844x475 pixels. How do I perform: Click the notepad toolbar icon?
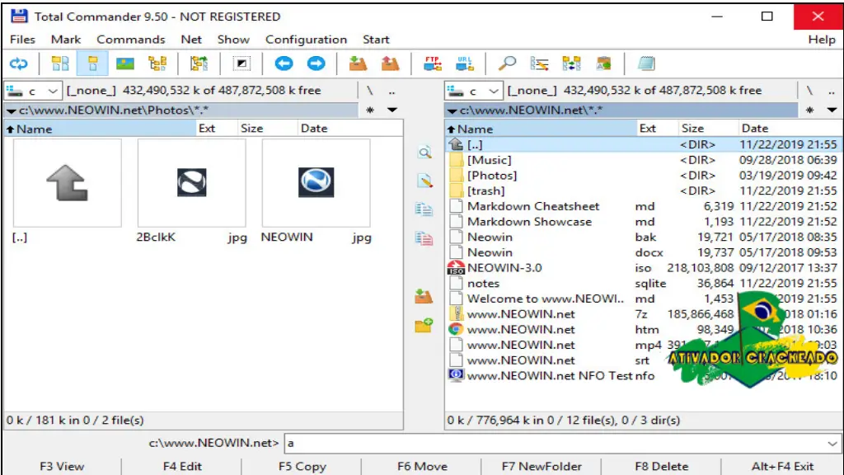pos(646,63)
